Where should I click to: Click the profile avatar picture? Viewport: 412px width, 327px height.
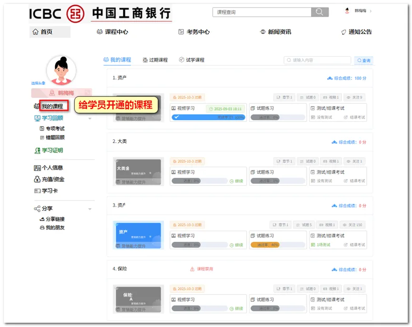pos(61,70)
